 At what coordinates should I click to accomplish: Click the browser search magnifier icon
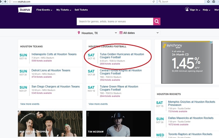point(160,2)
